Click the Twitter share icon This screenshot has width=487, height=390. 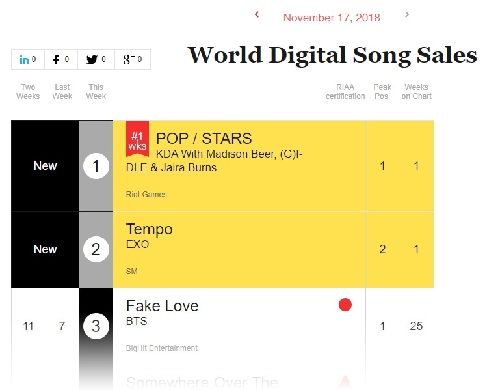96,60
